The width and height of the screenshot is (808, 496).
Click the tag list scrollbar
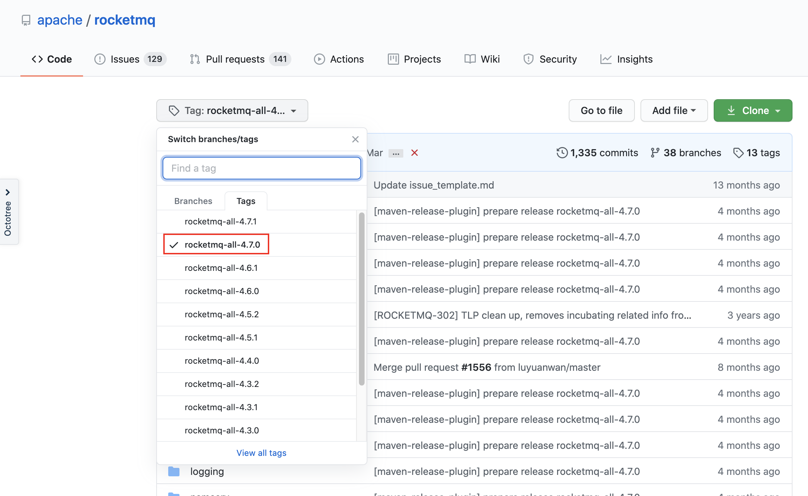[x=361, y=299]
